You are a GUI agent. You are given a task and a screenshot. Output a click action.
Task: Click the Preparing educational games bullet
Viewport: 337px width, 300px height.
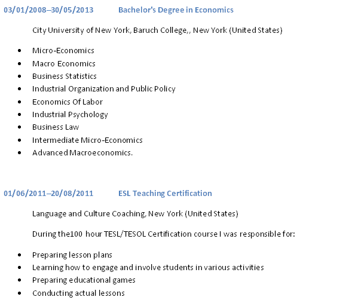pyautogui.click(x=84, y=280)
